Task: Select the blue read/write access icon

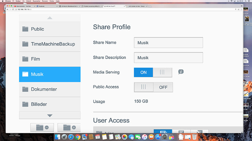Action: pos(163,132)
